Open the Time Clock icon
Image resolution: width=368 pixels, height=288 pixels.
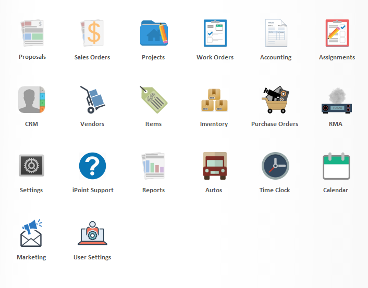point(275,166)
